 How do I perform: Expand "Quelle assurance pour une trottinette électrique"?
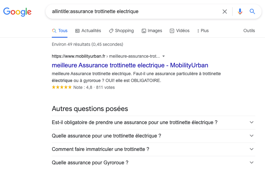tap(153, 136)
